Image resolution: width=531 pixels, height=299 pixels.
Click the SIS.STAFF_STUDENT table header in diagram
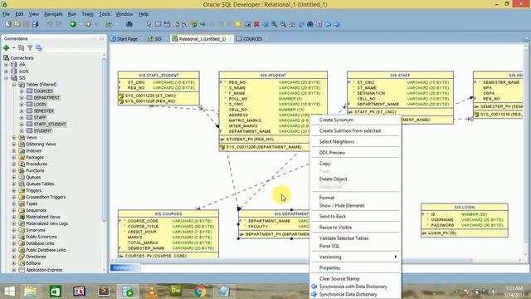(x=158, y=75)
